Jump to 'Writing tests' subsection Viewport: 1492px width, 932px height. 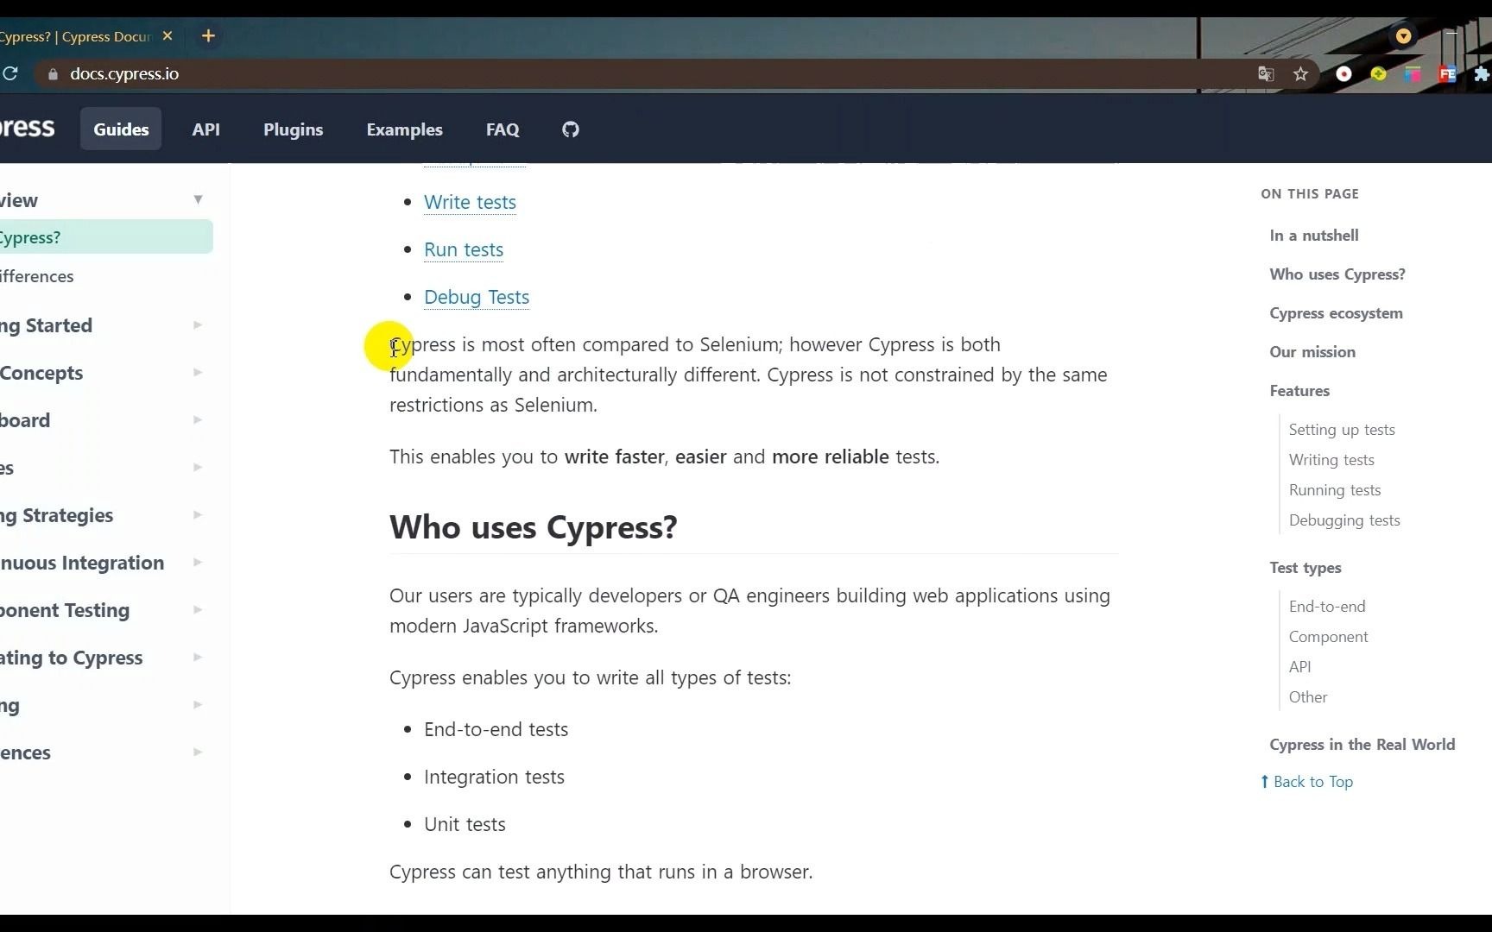1331,460
